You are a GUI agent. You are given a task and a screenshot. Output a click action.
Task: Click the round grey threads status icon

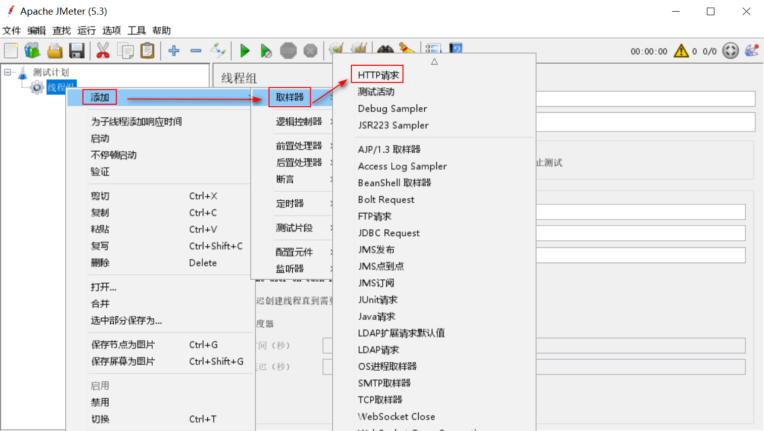tap(730, 51)
